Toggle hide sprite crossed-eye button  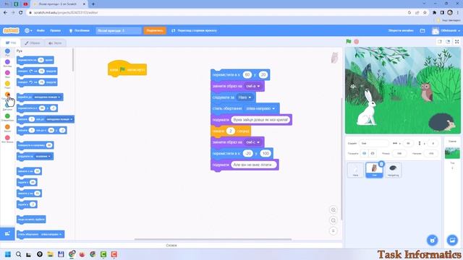[373, 153]
